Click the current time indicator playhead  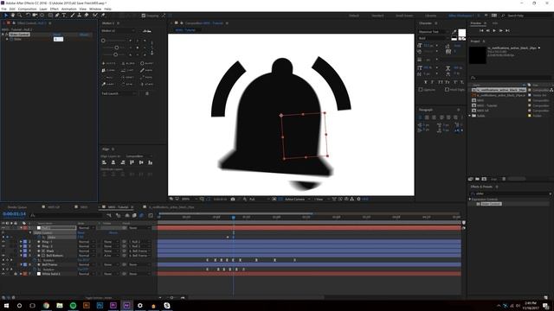(x=233, y=217)
